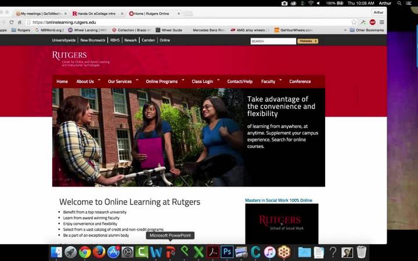The height and width of the screenshot is (261, 418).
Task: Open iTunes from the dock
Action: pyautogui.click(x=270, y=252)
